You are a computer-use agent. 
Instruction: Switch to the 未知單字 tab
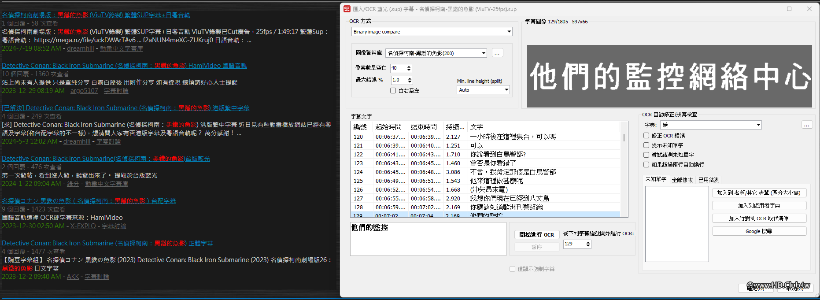coord(656,179)
